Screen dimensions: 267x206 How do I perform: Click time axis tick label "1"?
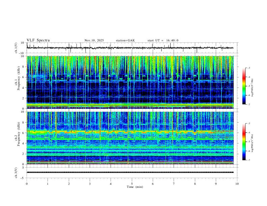(48, 184)
